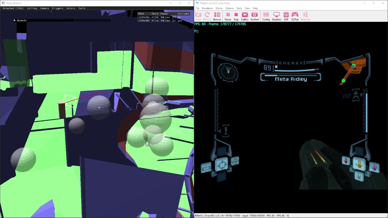
Task: Click the Dolphin status bar text
Action: pos(242,216)
